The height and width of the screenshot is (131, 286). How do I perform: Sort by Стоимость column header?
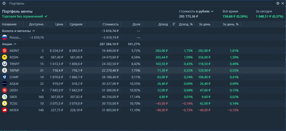click(x=111, y=24)
